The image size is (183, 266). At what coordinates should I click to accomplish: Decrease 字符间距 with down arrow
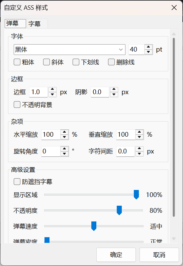point(139,154)
